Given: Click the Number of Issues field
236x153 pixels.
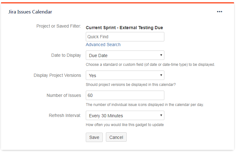Looking at the screenshot, I should point(125,95).
